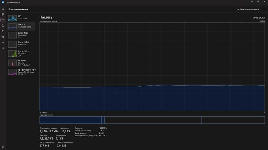Select the Ethernet performance item
The image size is (268, 150).
(21, 63)
